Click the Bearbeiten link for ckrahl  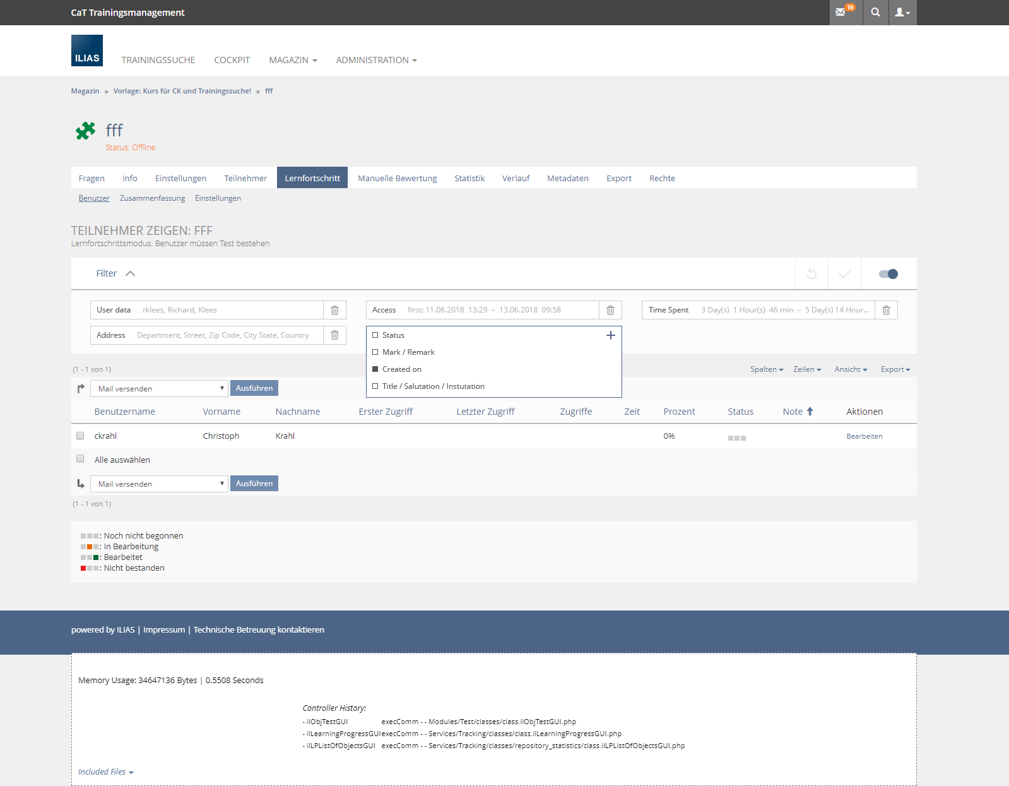pyautogui.click(x=864, y=436)
